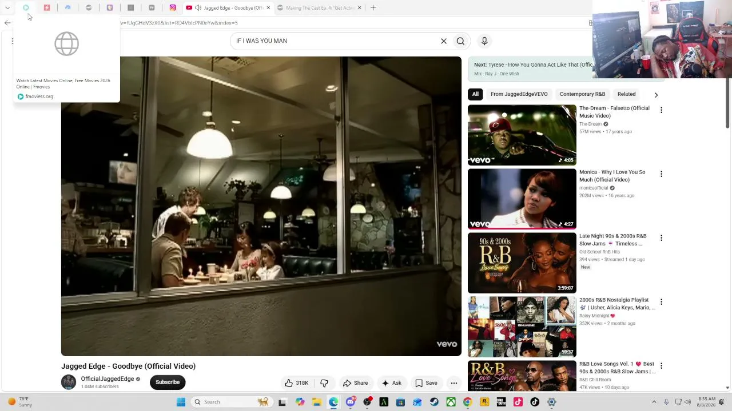Mute the Jagged Edge tab audio
Image resolution: width=732 pixels, height=411 pixels.
click(x=198, y=8)
